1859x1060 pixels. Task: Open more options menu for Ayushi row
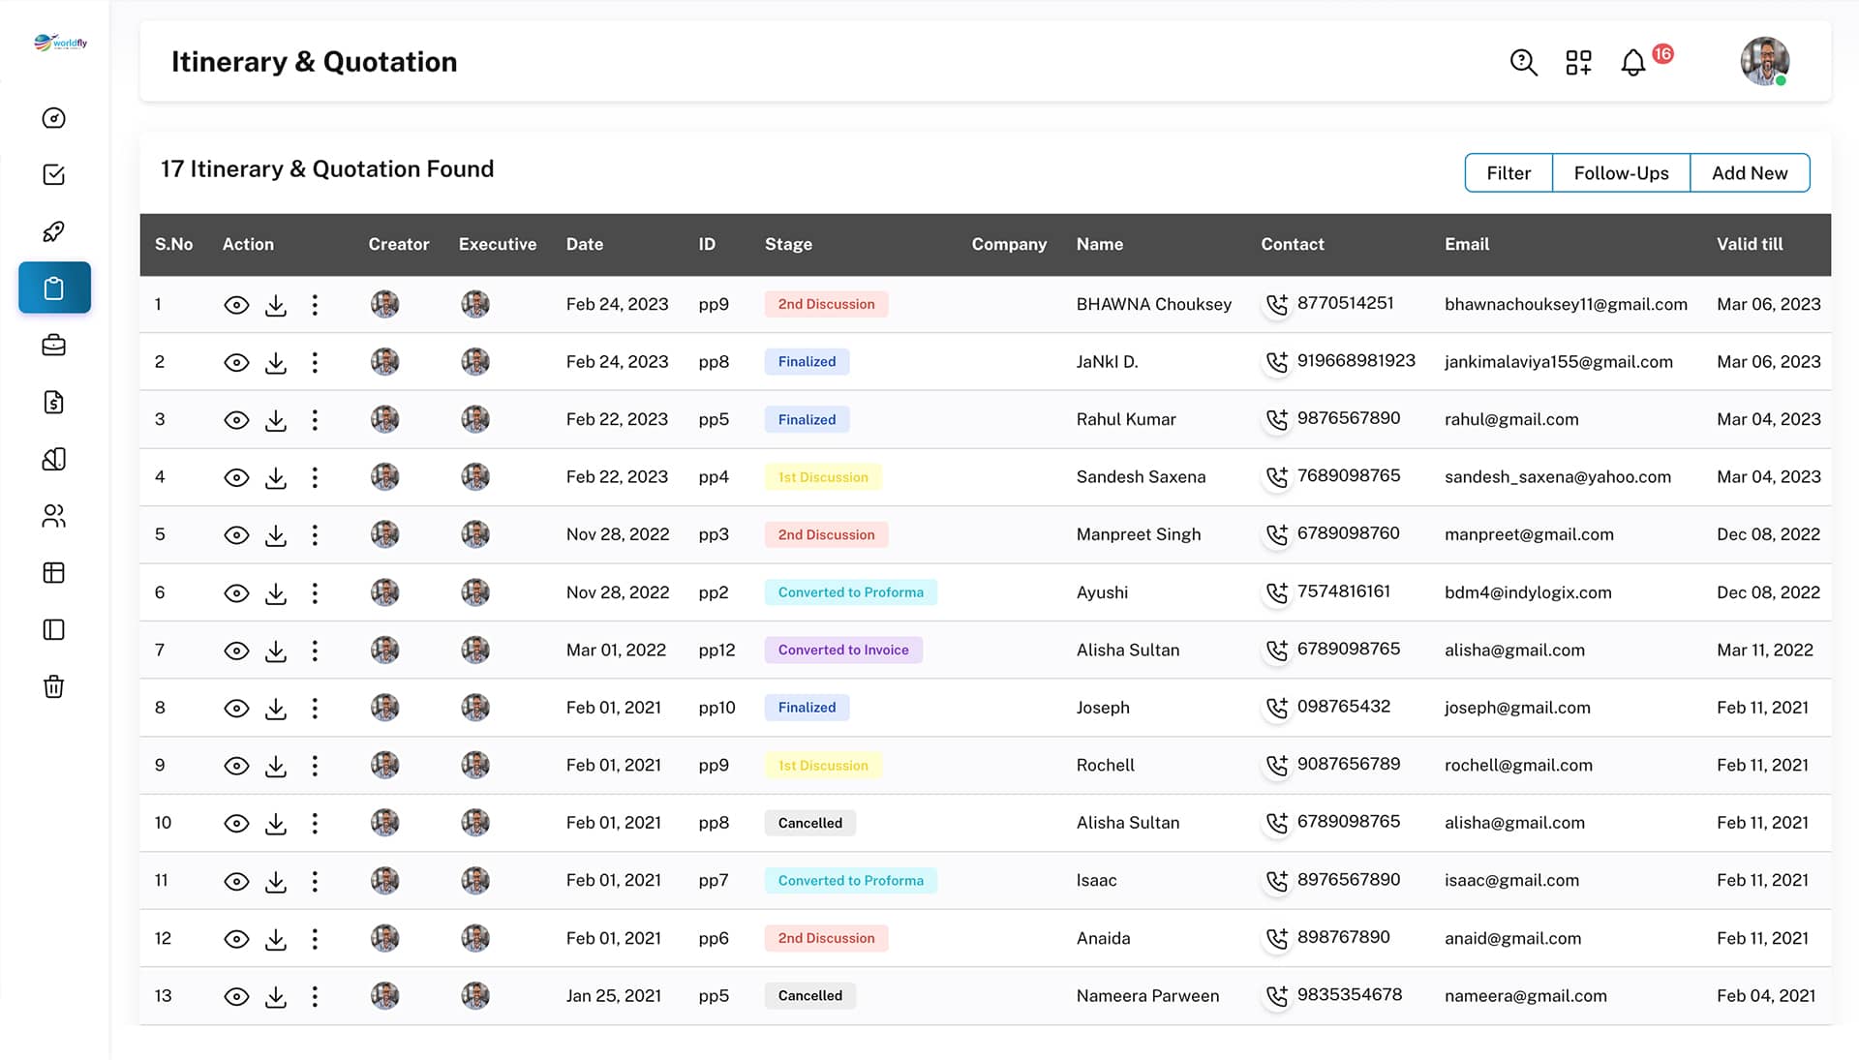click(315, 593)
